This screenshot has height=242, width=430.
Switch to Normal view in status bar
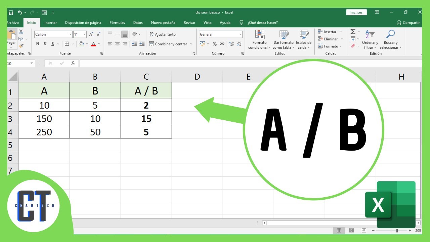pyautogui.click(x=339, y=231)
